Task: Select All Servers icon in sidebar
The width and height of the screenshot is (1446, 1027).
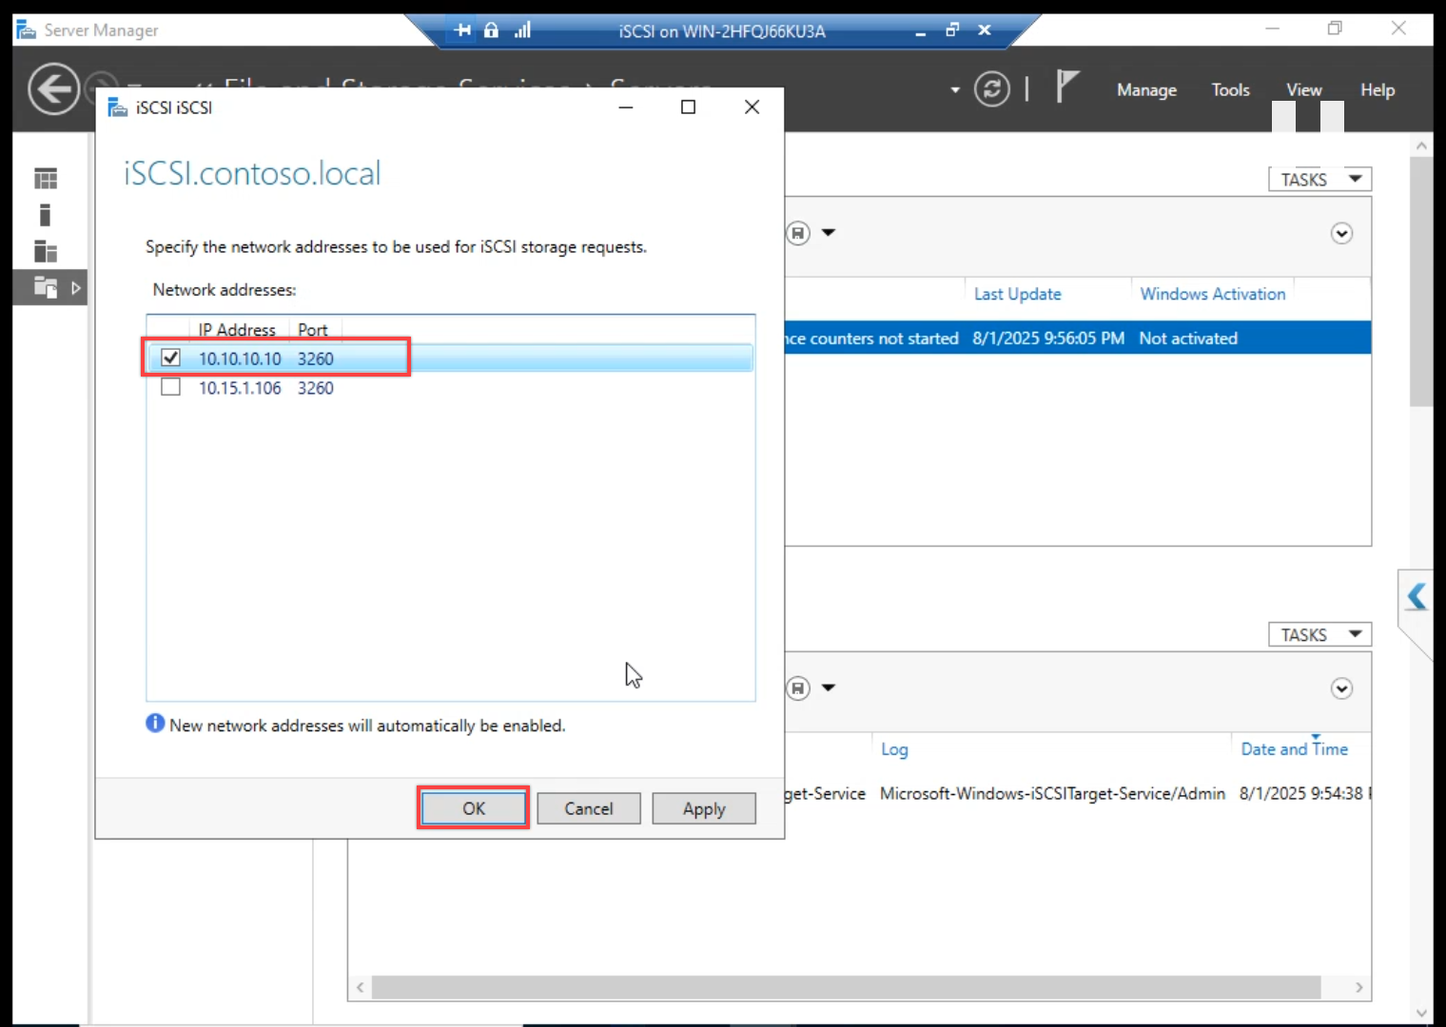Action: (46, 251)
